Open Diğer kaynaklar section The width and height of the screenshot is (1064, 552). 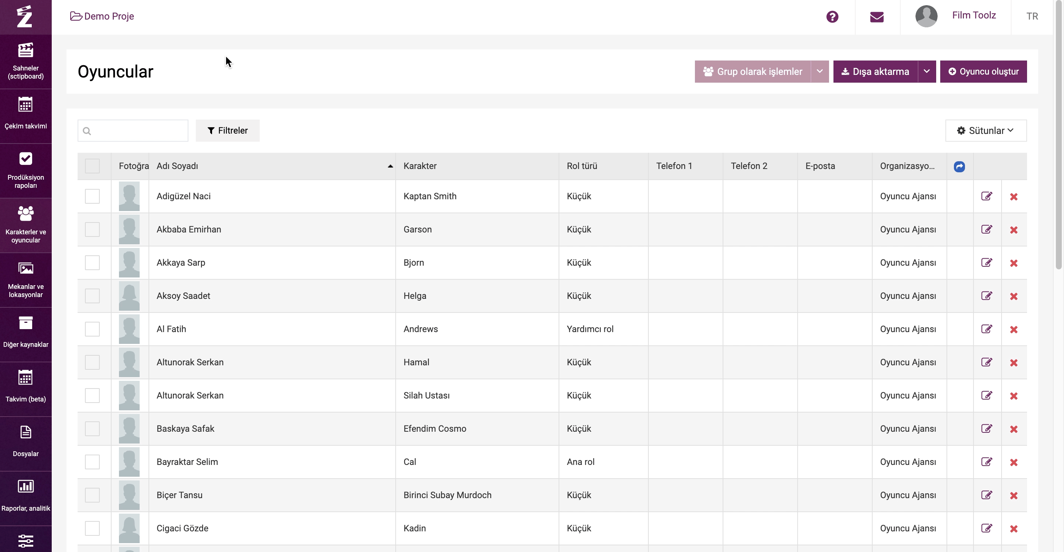pos(25,335)
